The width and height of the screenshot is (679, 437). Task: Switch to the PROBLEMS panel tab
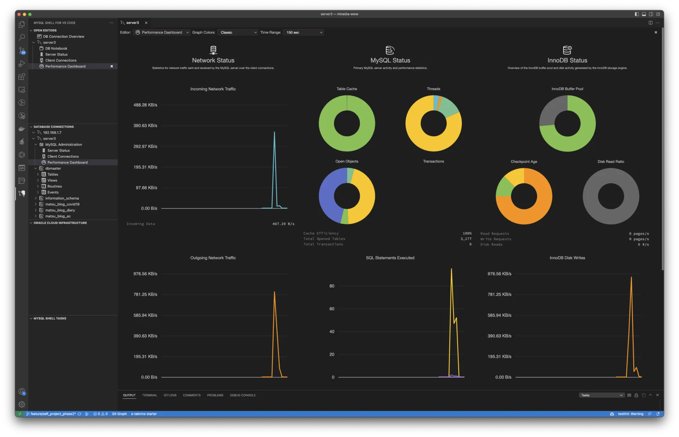click(x=215, y=395)
